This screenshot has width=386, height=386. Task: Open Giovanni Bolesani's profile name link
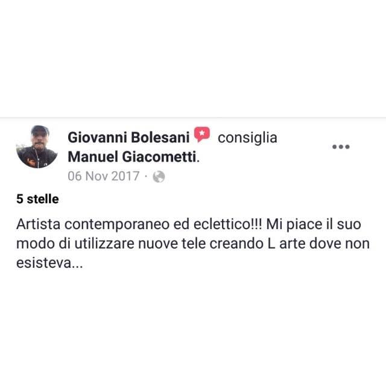[x=128, y=138]
